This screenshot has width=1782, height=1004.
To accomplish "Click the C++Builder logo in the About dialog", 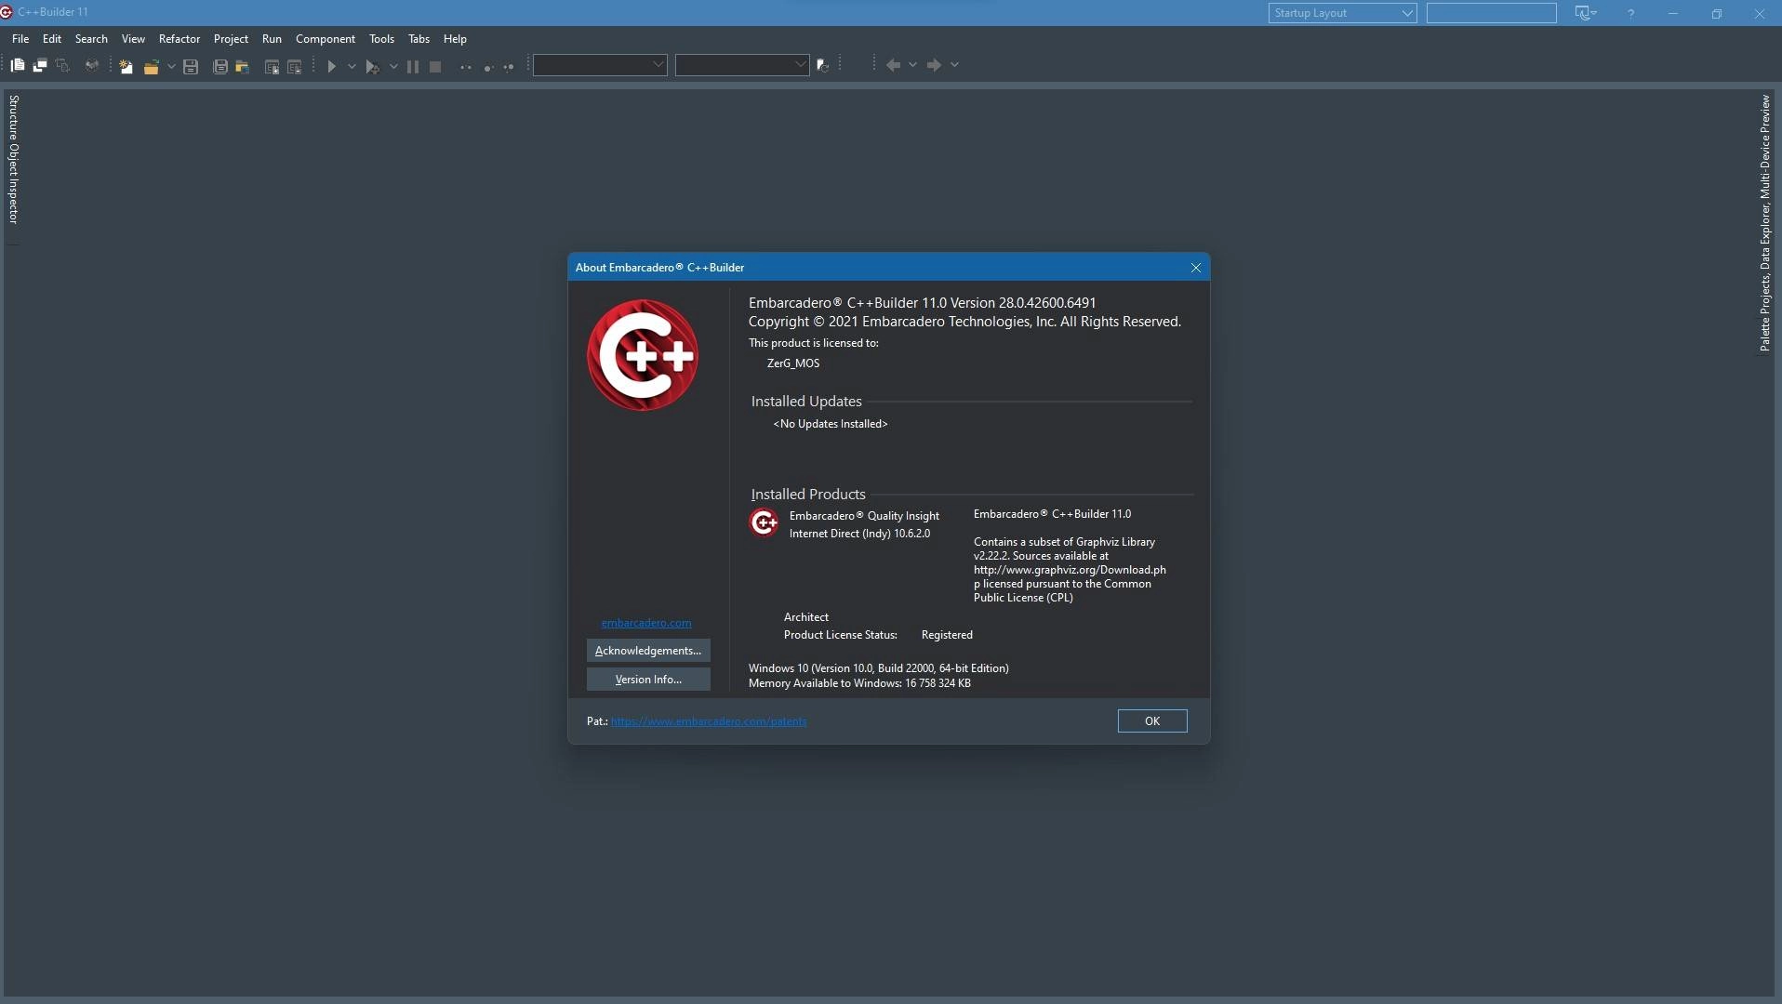I will 643,355.
